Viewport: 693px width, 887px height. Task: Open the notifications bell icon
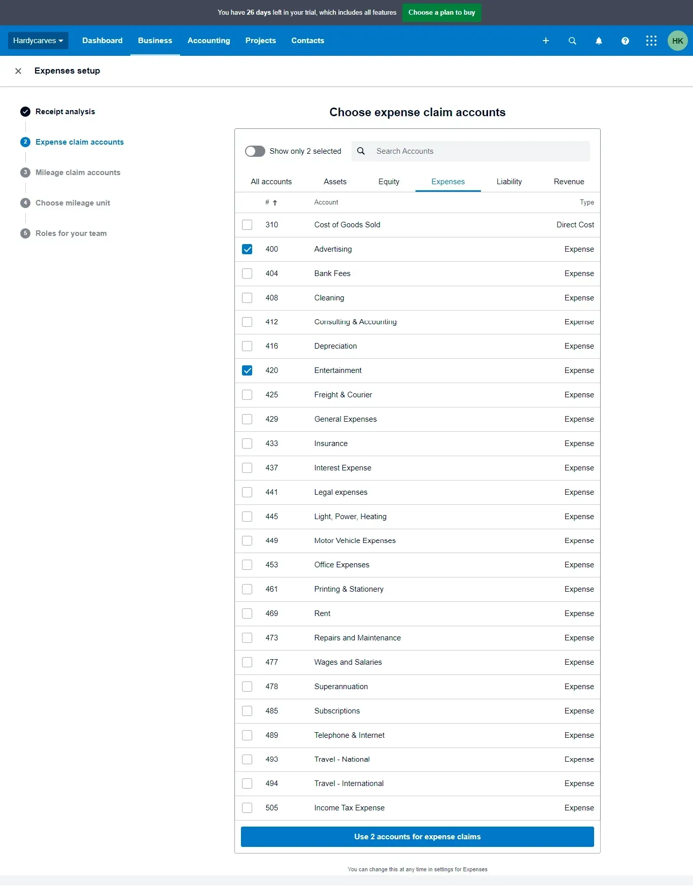pyautogui.click(x=599, y=41)
